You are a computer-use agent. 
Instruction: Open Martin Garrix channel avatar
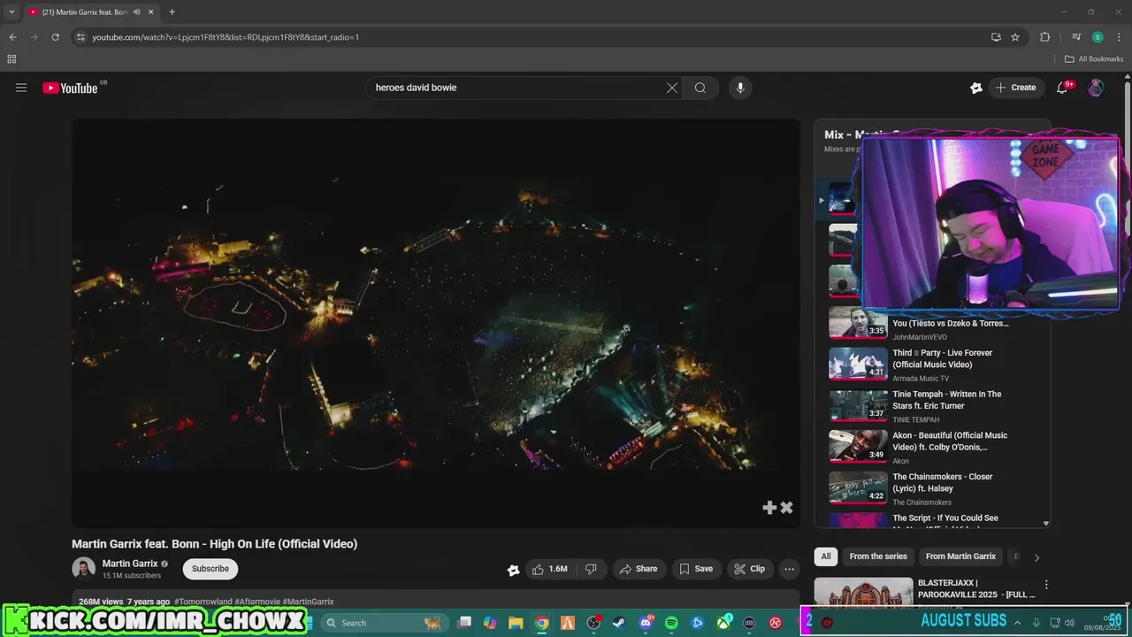[x=83, y=569]
